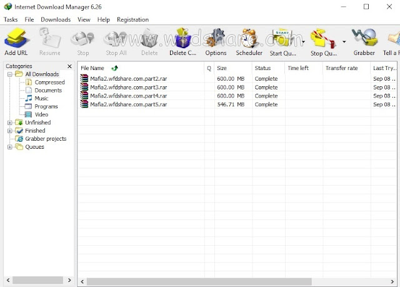Open the Help menu
400x287 pixels.
coord(103,19)
